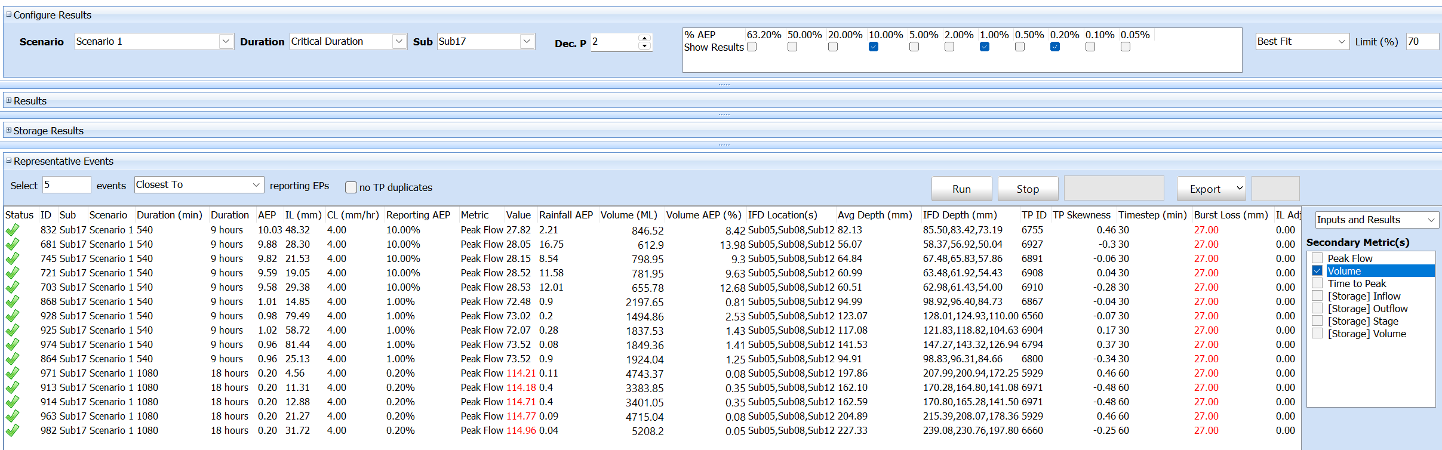Viewport: 1442px width, 450px height.
Task: Click the Limit (%) input field
Action: click(x=1422, y=41)
